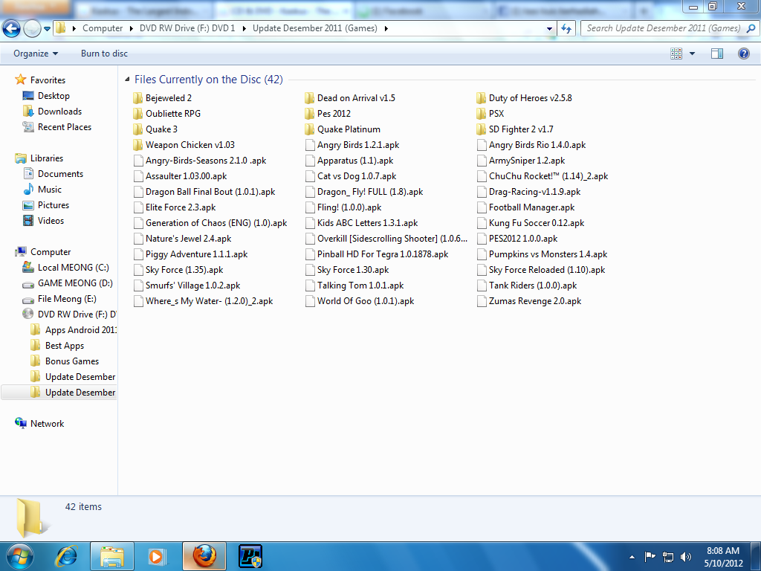This screenshot has width=761, height=571.
Task: Select the Dead on Arrival v1.5 folder icon
Action: pyautogui.click(x=310, y=99)
